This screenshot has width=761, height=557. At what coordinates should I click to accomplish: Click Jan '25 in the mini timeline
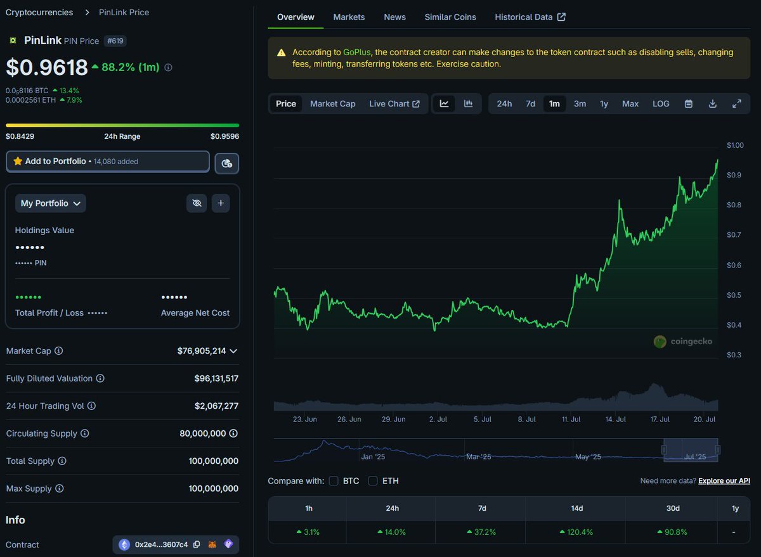click(373, 456)
